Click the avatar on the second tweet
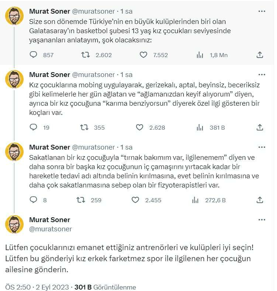The image size is (277, 291). (14, 79)
